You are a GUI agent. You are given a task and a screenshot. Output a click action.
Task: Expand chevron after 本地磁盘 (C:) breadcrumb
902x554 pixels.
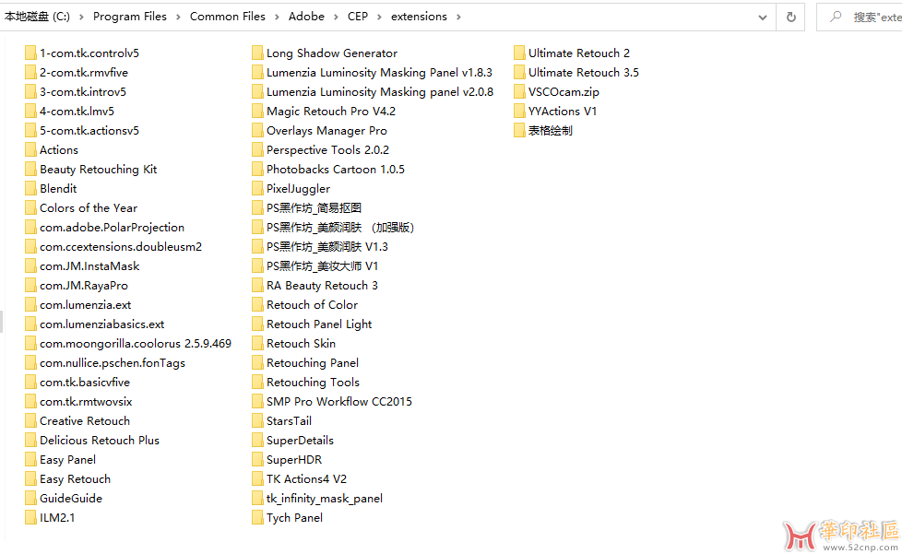click(x=81, y=18)
